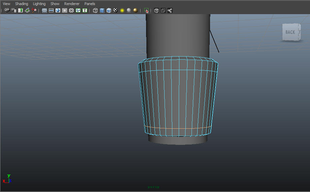Toggle the viewport grid display
The height and width of the screenshot is (192, 310).
(x=44, y=10)
